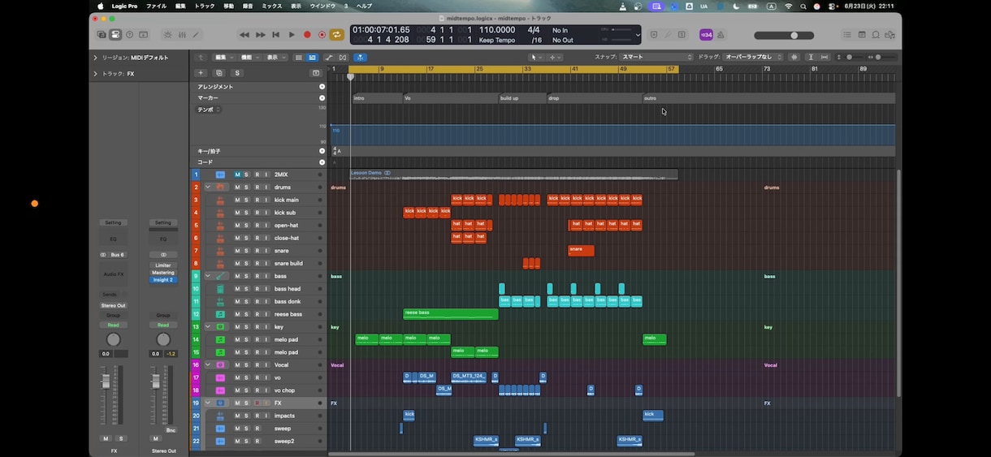Toggle the Flex show/hide icon
The image size is (991, 457).
tap(342, 58)
